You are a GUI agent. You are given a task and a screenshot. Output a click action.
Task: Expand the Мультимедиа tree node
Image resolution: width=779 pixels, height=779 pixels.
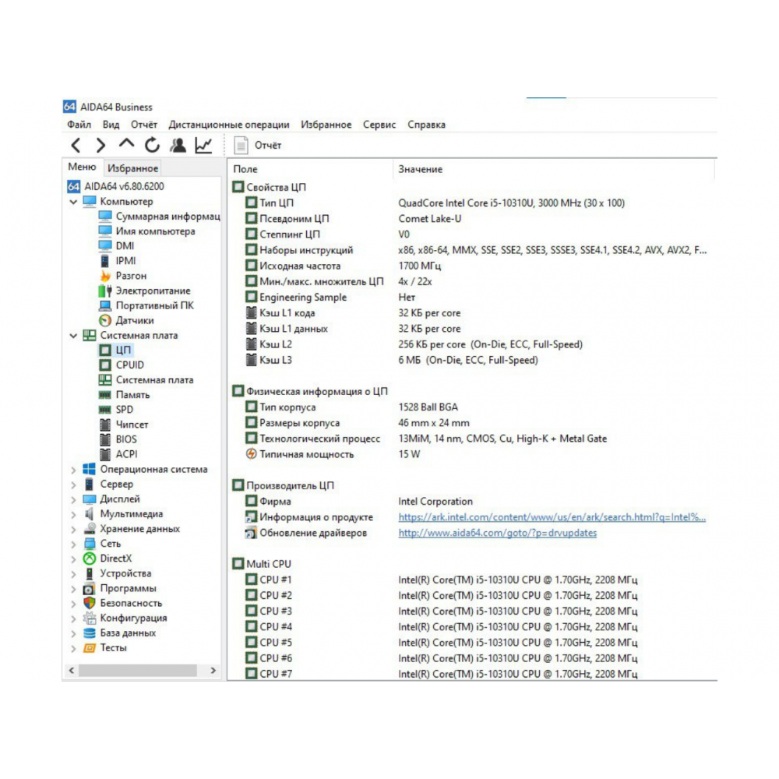73,514
